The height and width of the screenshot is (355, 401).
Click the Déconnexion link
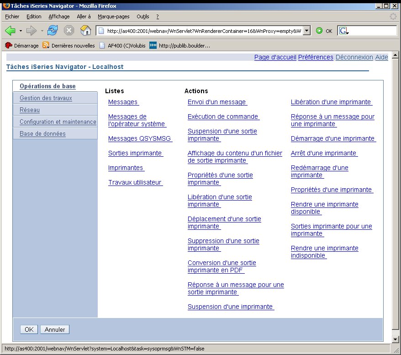[354, 57]
